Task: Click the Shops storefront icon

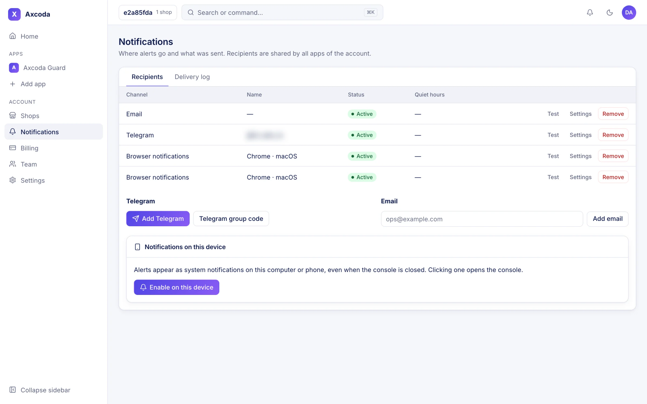Action: click(13, 116)
